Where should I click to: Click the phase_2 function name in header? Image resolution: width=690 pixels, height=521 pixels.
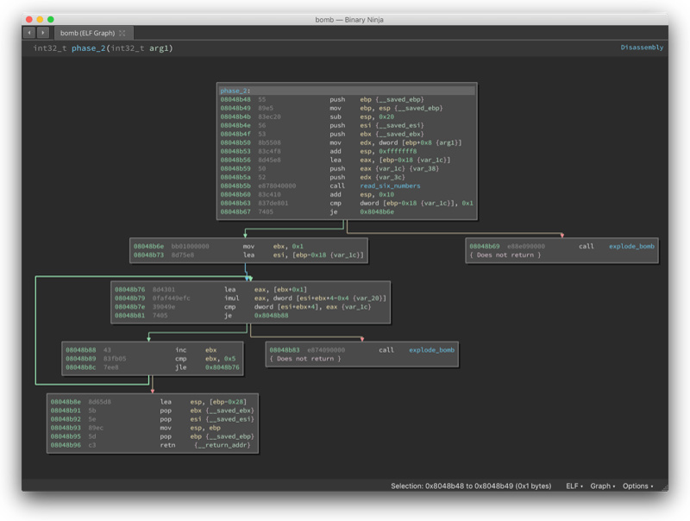pos(89,48)
